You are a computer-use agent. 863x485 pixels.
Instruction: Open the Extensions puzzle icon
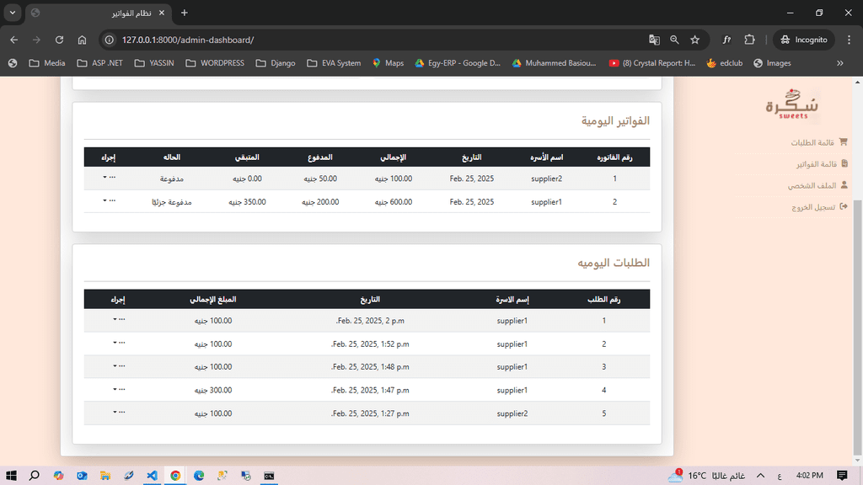[749, 40]
